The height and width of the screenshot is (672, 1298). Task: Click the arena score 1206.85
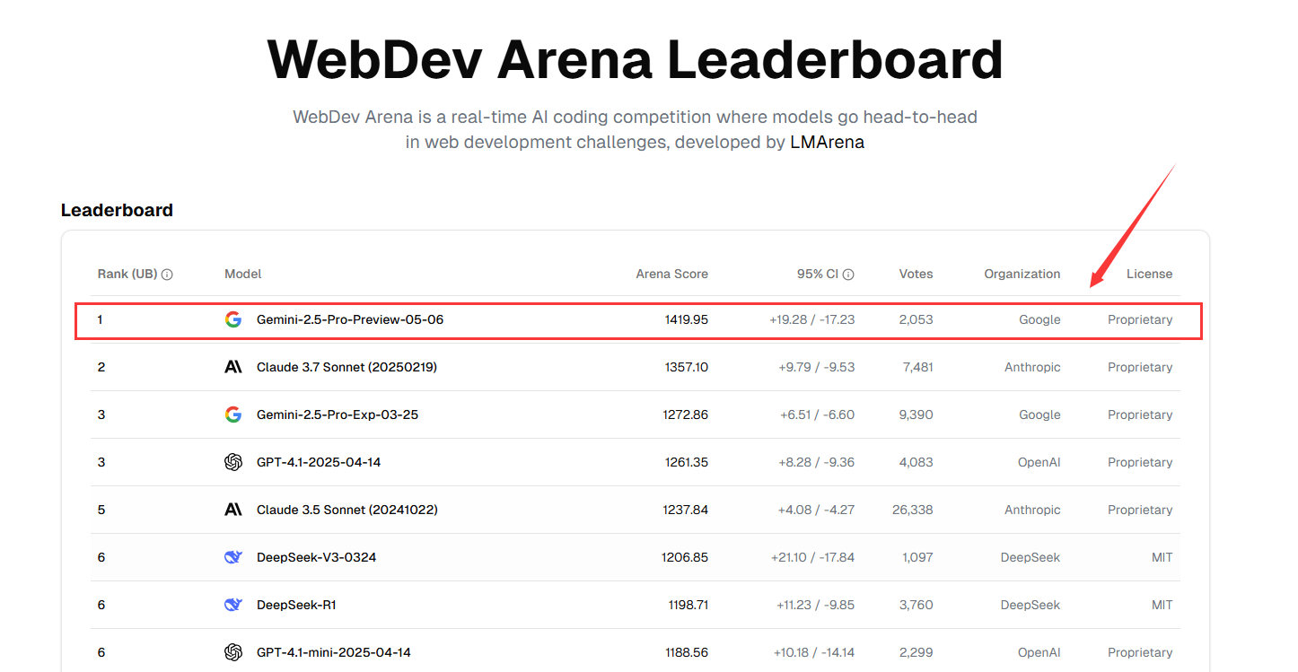pyautogui.click(x=685, y=557)
